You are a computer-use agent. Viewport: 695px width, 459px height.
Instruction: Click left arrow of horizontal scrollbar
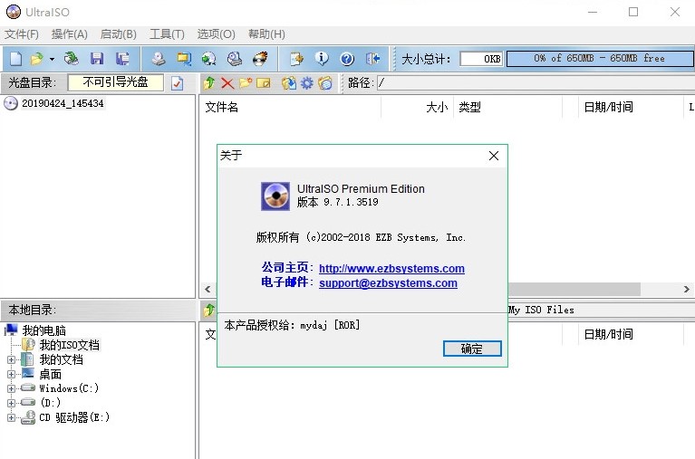click(x=208, y=290)
